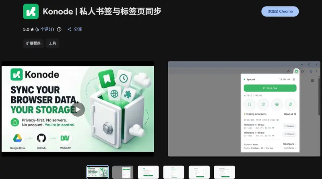Select the 工具 category chip
This screenshot has width=322, height=179.
(x=52, y=43)
